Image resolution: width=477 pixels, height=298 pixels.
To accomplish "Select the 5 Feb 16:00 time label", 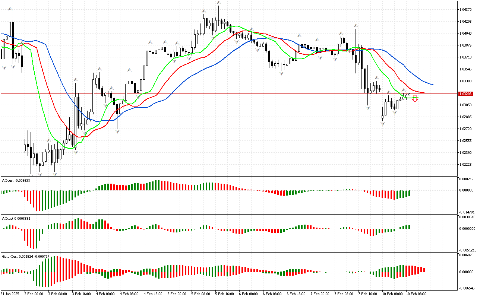I will point(224,294).
